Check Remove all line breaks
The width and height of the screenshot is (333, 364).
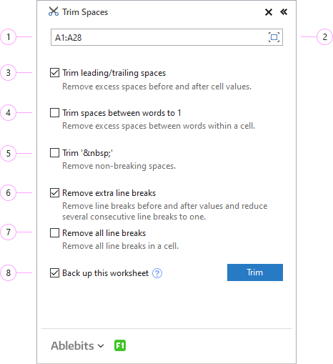click(x=54, y=232)
